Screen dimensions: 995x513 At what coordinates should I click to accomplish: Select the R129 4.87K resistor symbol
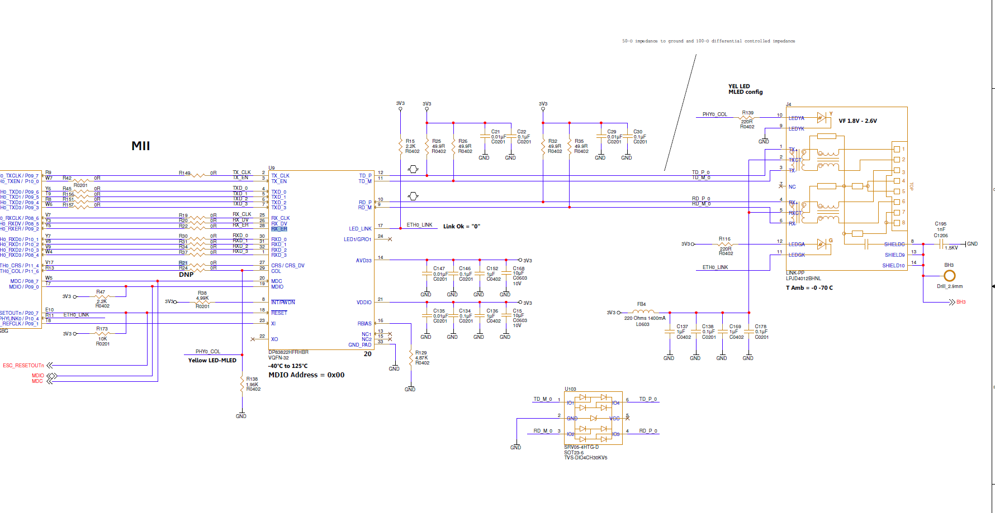click(x=411, y=358)
